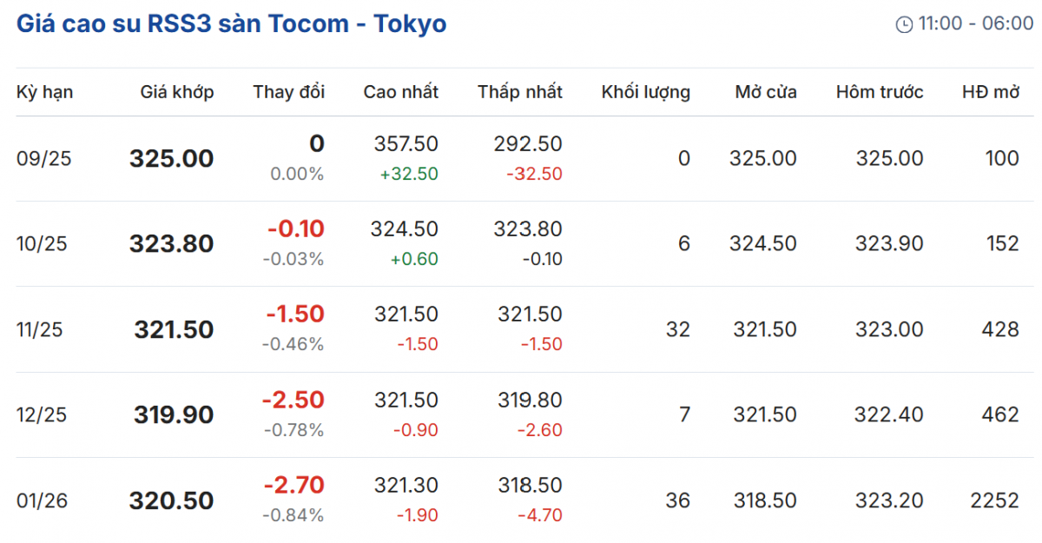Select the Giá khớp column header
The image size is (1042, 543).
177,92
